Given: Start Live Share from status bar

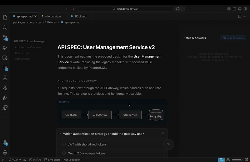Looking at the screenshot, I should (52, 159).
